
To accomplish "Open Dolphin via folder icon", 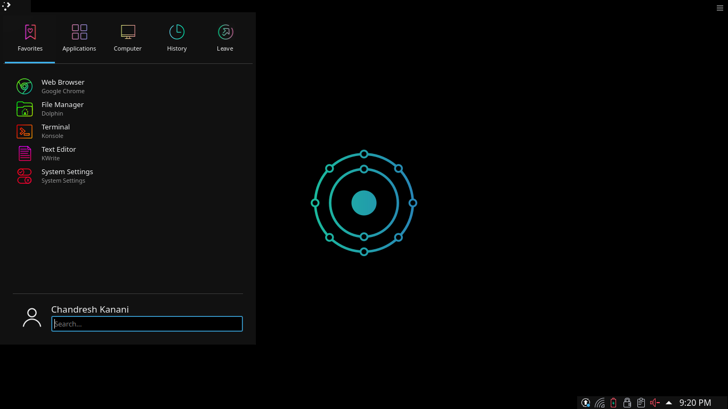I will [x=25, y=109].
